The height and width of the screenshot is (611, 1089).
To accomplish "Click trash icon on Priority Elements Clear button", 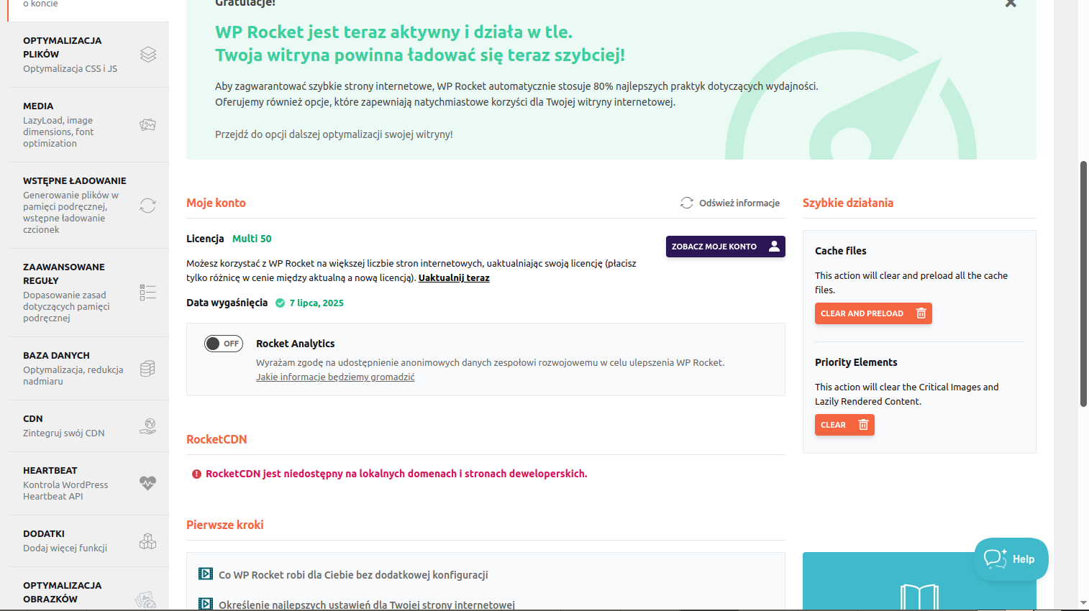I will (x=863, y=425).
